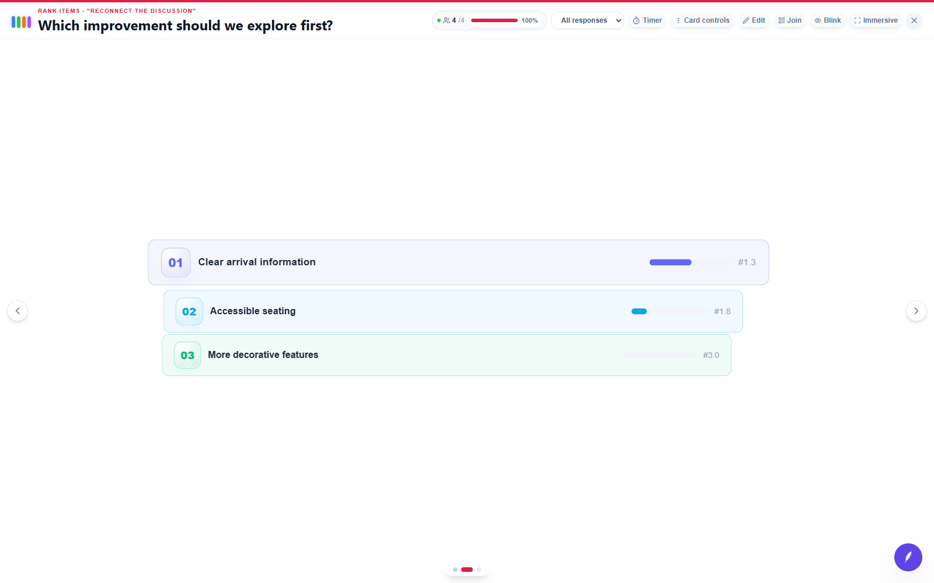Click the 100% completion label

[x=529, y=20]
